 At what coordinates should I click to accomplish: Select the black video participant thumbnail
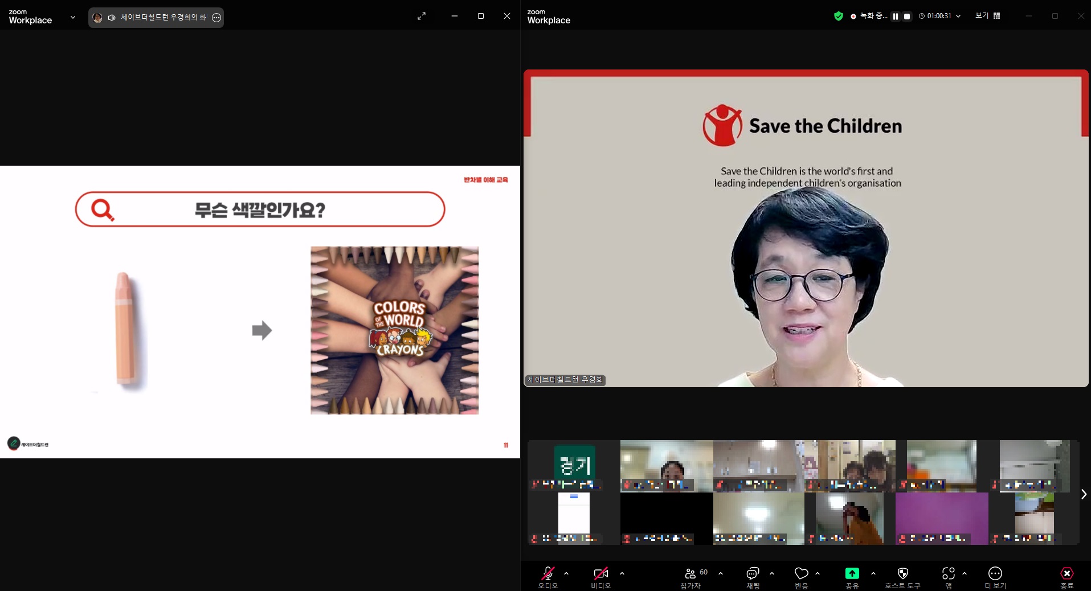pyautogui.click(x=667, y=519)
